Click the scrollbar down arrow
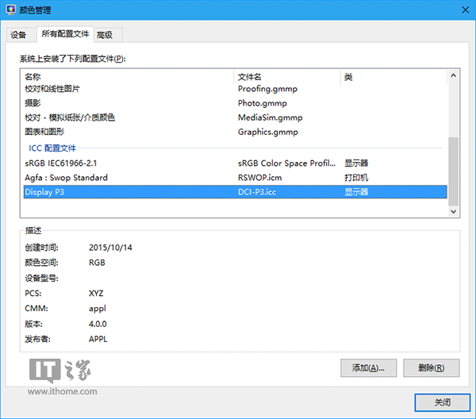The width and height of the screenshot is (476, 419). (453, 211)
